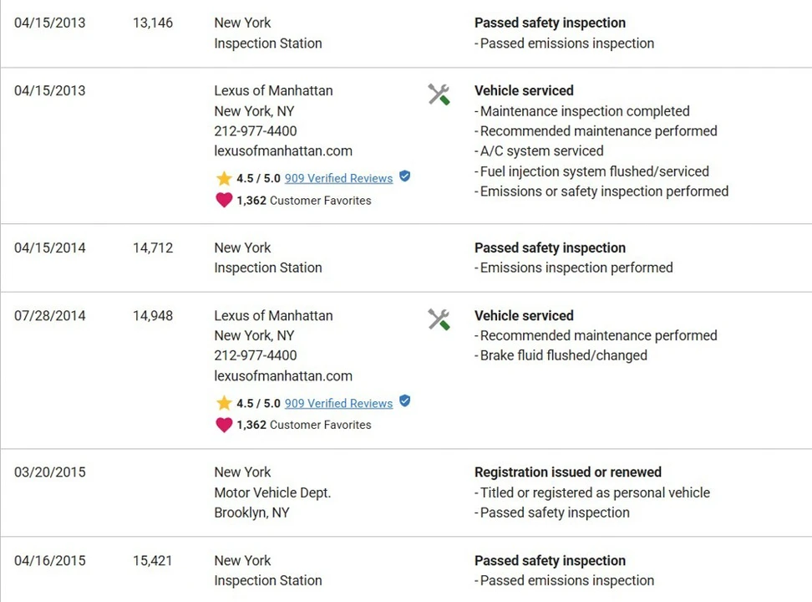
Task: Click the 15,421 mileage value
Action: pyautogui.click(x=152, y=560)
